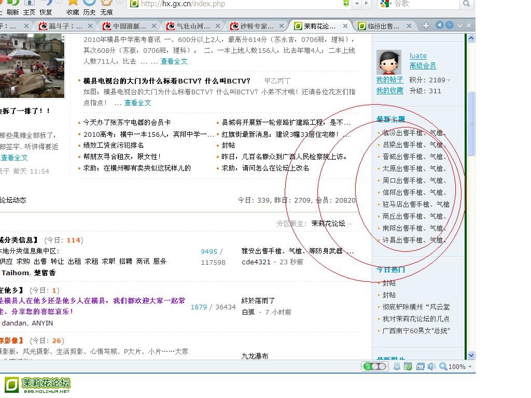
Task: Click the address bar go arrow button
Action: pyautogui.click(x=366, y=4)
